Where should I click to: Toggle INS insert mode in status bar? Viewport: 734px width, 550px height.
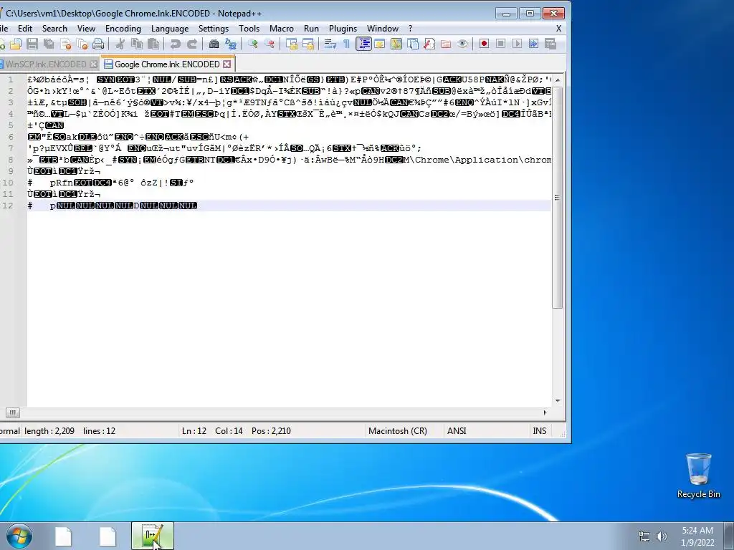(539, 430)
